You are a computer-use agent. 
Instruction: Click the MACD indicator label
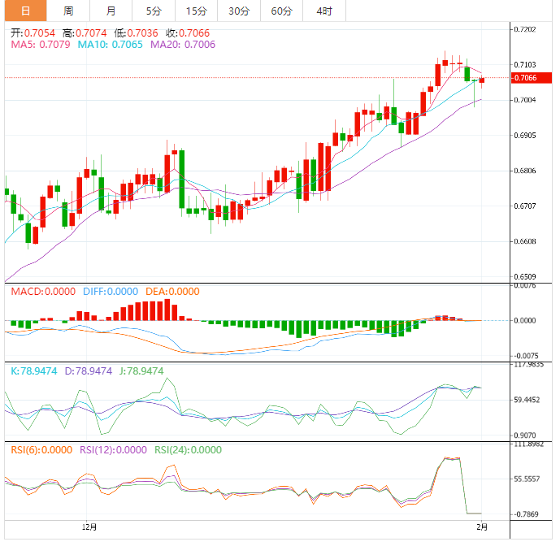click(41, 292)
